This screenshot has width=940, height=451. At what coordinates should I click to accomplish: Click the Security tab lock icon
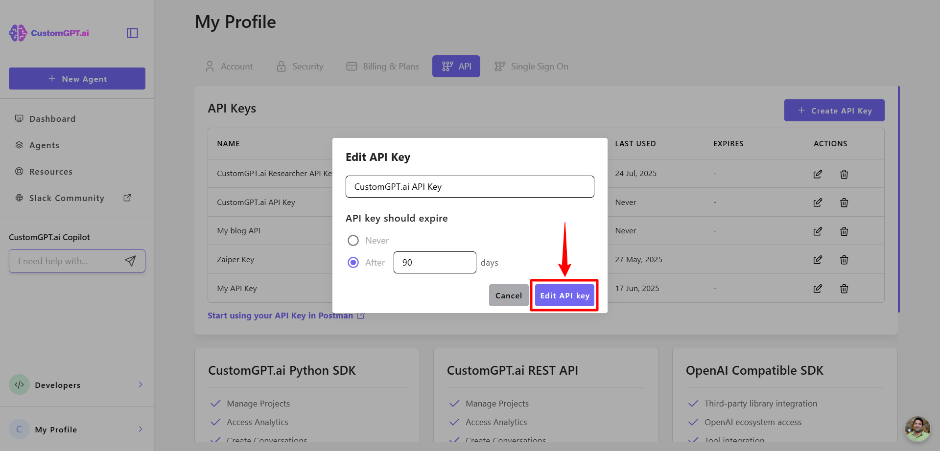pos(281,67)
